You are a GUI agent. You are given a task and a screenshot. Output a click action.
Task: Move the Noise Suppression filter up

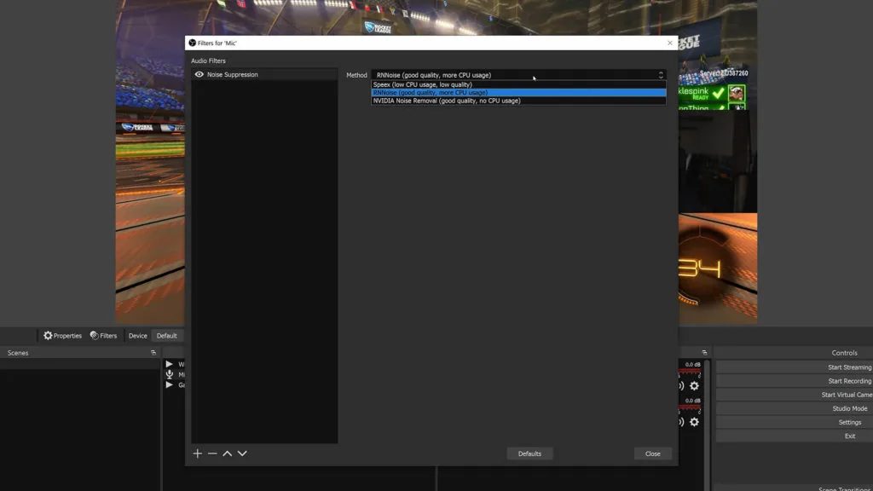pos(227,453)
